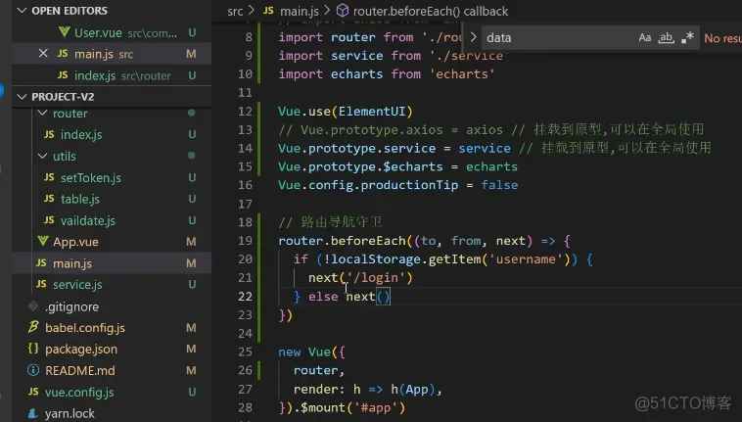
Task: Click the green change dot beside utils folder
Action: pos(191,155)
